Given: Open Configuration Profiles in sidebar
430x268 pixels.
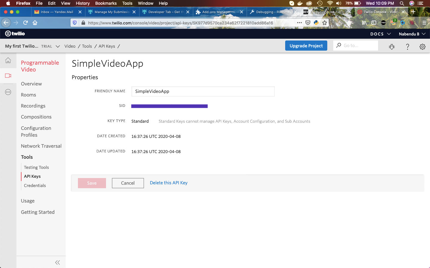Looking at the screenshot, I should (36, 131).
